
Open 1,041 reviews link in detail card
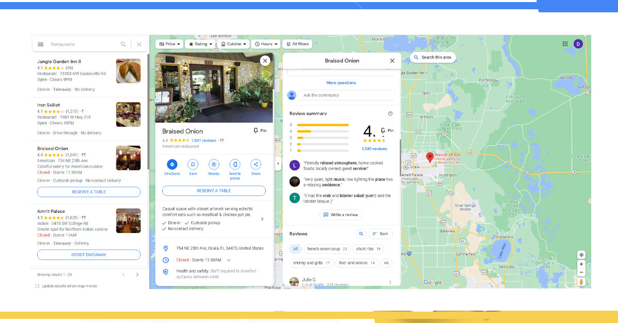pyautogui.click(x=203, y=140)
